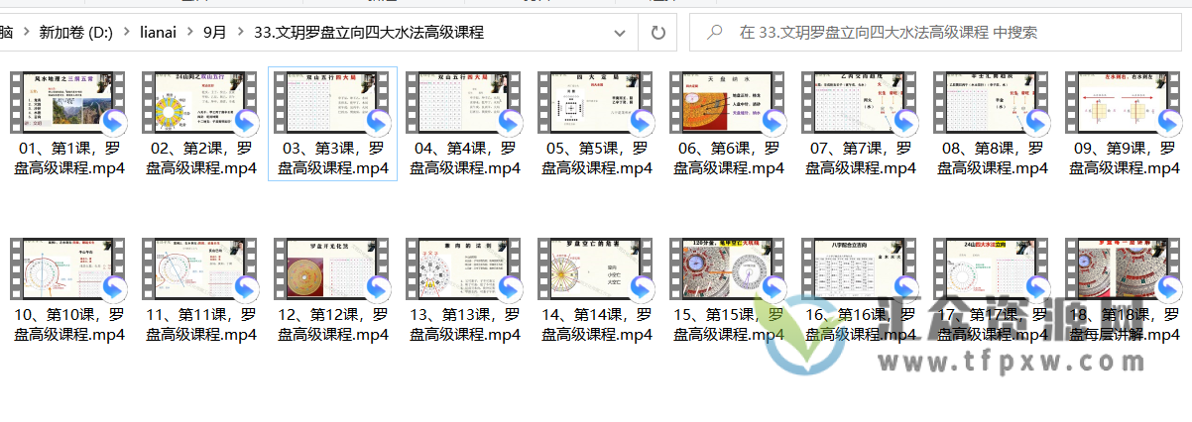Click file name 01、第1课，罗盘高级课程.mp4
The width and height of the screenshot is (1192, 422).
click(x=69, y=158)
